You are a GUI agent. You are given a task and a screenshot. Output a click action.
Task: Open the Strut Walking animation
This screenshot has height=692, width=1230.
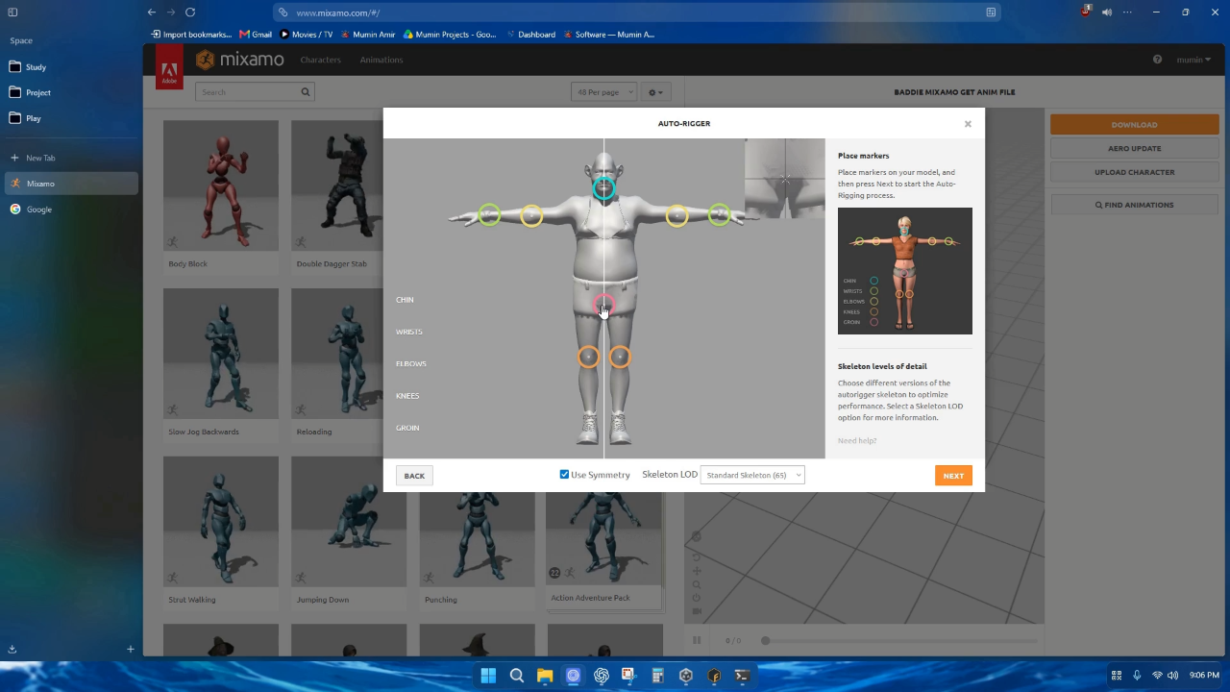click(x=221, y=522)
